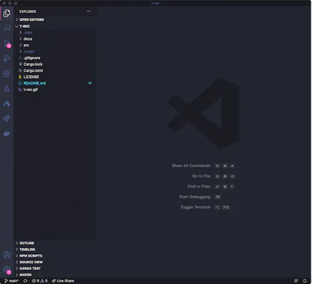Open Explorer more actions ellipsis

[x=89, y=12]
